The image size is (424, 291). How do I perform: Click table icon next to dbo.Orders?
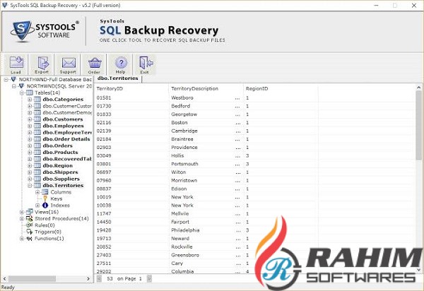[x=37, y=145]
